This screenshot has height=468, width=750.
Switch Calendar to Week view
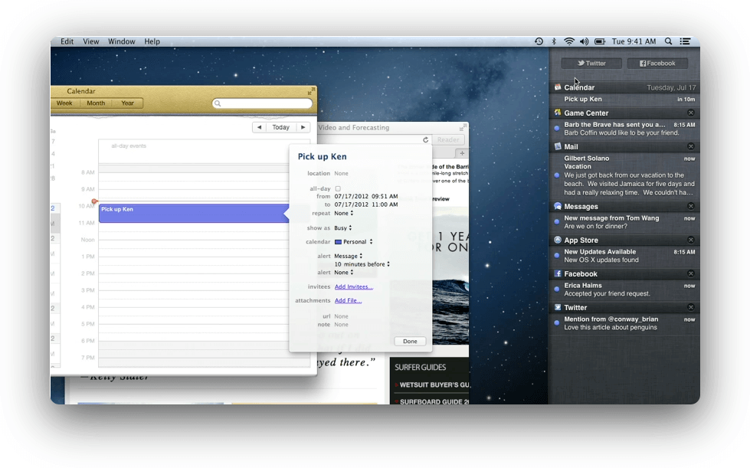64,103
